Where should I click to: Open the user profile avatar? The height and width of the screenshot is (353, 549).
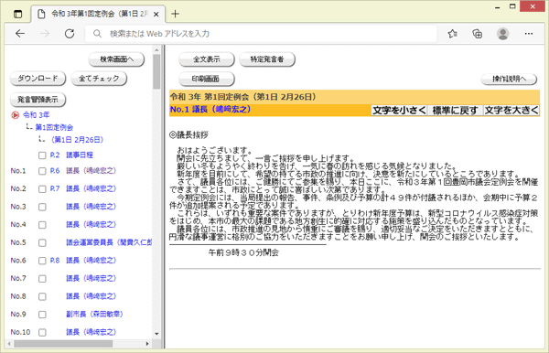pyautogui.click(x=502, y=34)
